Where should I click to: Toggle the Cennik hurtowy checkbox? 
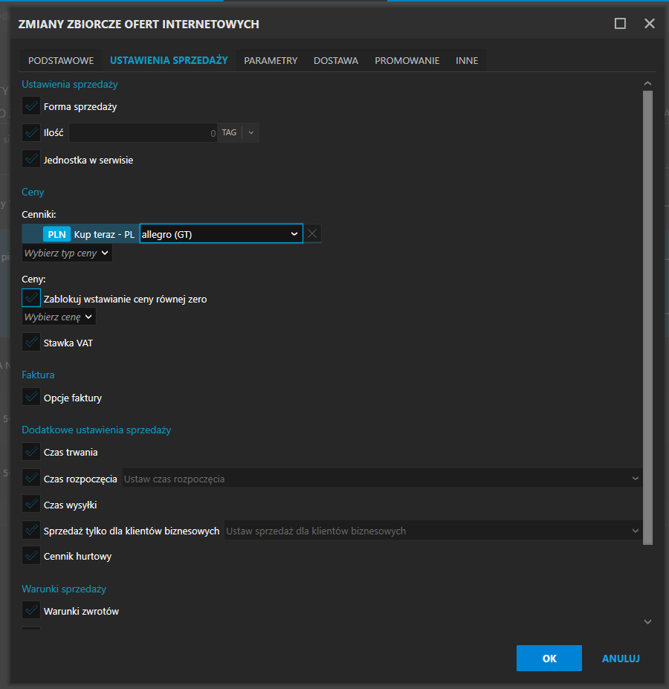click(x=31, y=556)
